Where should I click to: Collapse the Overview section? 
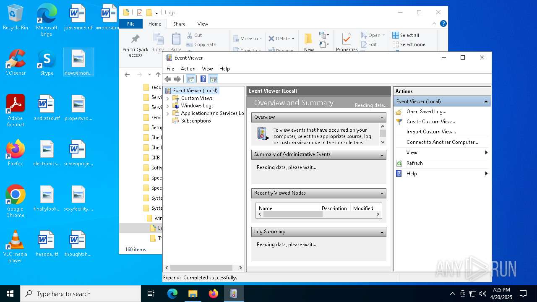(382, 117)
